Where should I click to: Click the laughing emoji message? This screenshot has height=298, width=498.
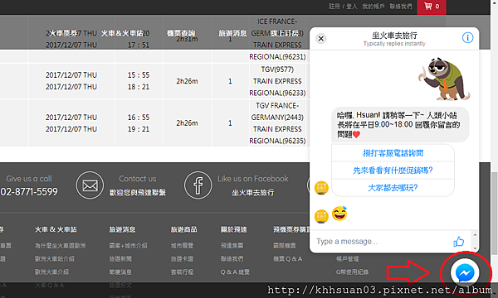click(339, 214)
